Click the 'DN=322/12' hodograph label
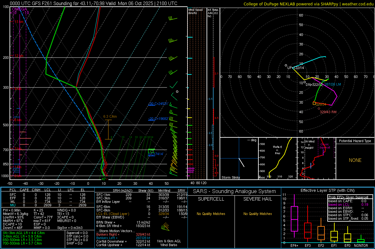Image resolution: width=375 pixels, height=249 pixels. point(314,85)
